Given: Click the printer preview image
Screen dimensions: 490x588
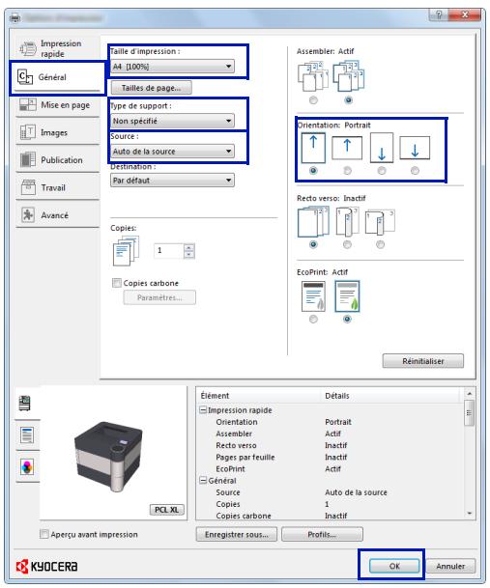Looking at the screenshot, I should point(108,457).
